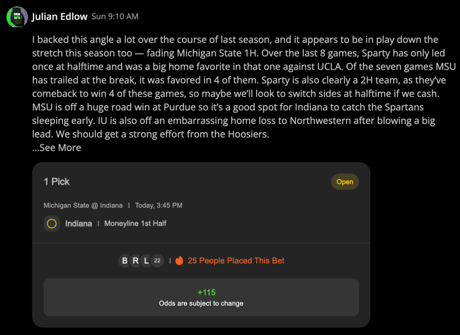Click the orange flame icon
This screenshot has height=335, width=460.
click(179, 260)
